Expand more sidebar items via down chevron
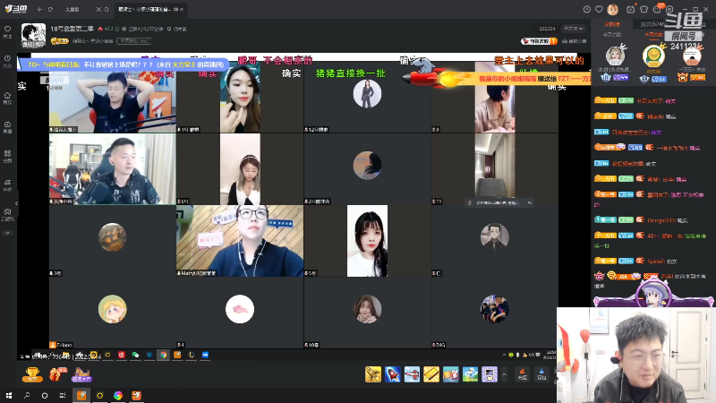 8,233
